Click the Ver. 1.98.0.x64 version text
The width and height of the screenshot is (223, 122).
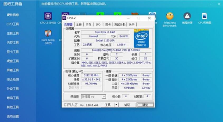pos(89,105)
